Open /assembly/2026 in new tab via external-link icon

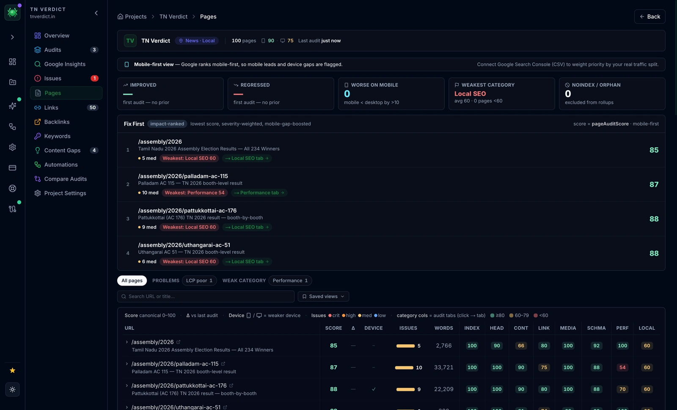[179, 342]
